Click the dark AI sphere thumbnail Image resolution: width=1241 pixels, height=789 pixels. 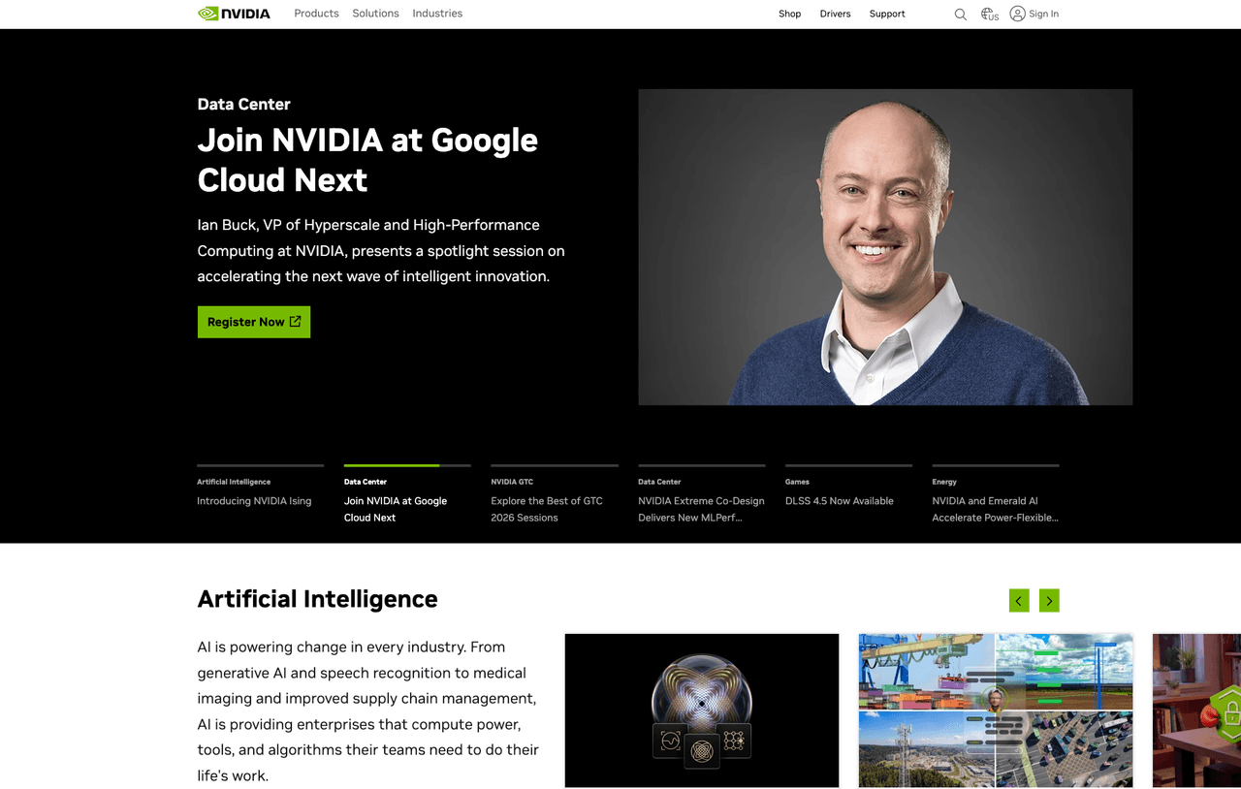coord(701,710)
